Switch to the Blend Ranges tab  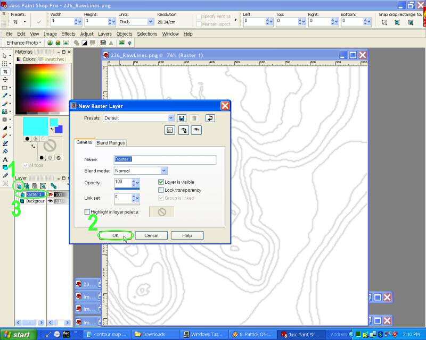tap(111, 142)
